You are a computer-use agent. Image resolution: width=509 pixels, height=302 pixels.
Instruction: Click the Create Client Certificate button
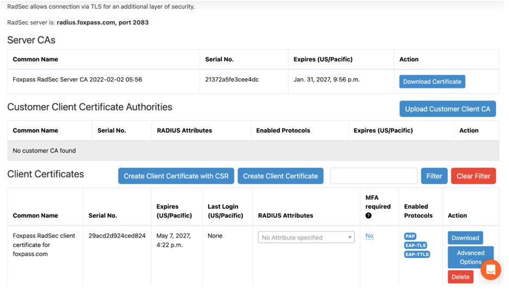pos(281,176)
